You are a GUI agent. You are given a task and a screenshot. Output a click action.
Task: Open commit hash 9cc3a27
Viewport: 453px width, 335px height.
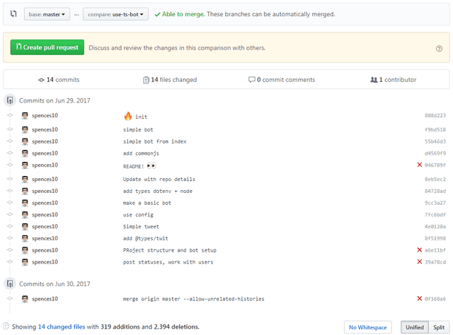click(x=435, y=203)
